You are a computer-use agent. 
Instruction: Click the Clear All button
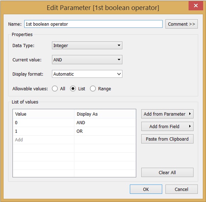pos(167,172)
